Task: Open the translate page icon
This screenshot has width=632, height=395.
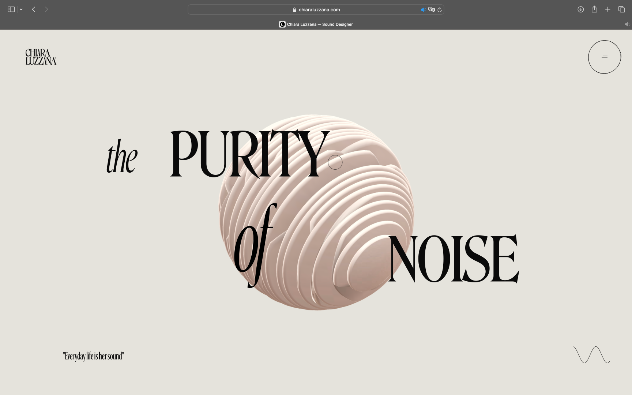Action: (432, 10)
